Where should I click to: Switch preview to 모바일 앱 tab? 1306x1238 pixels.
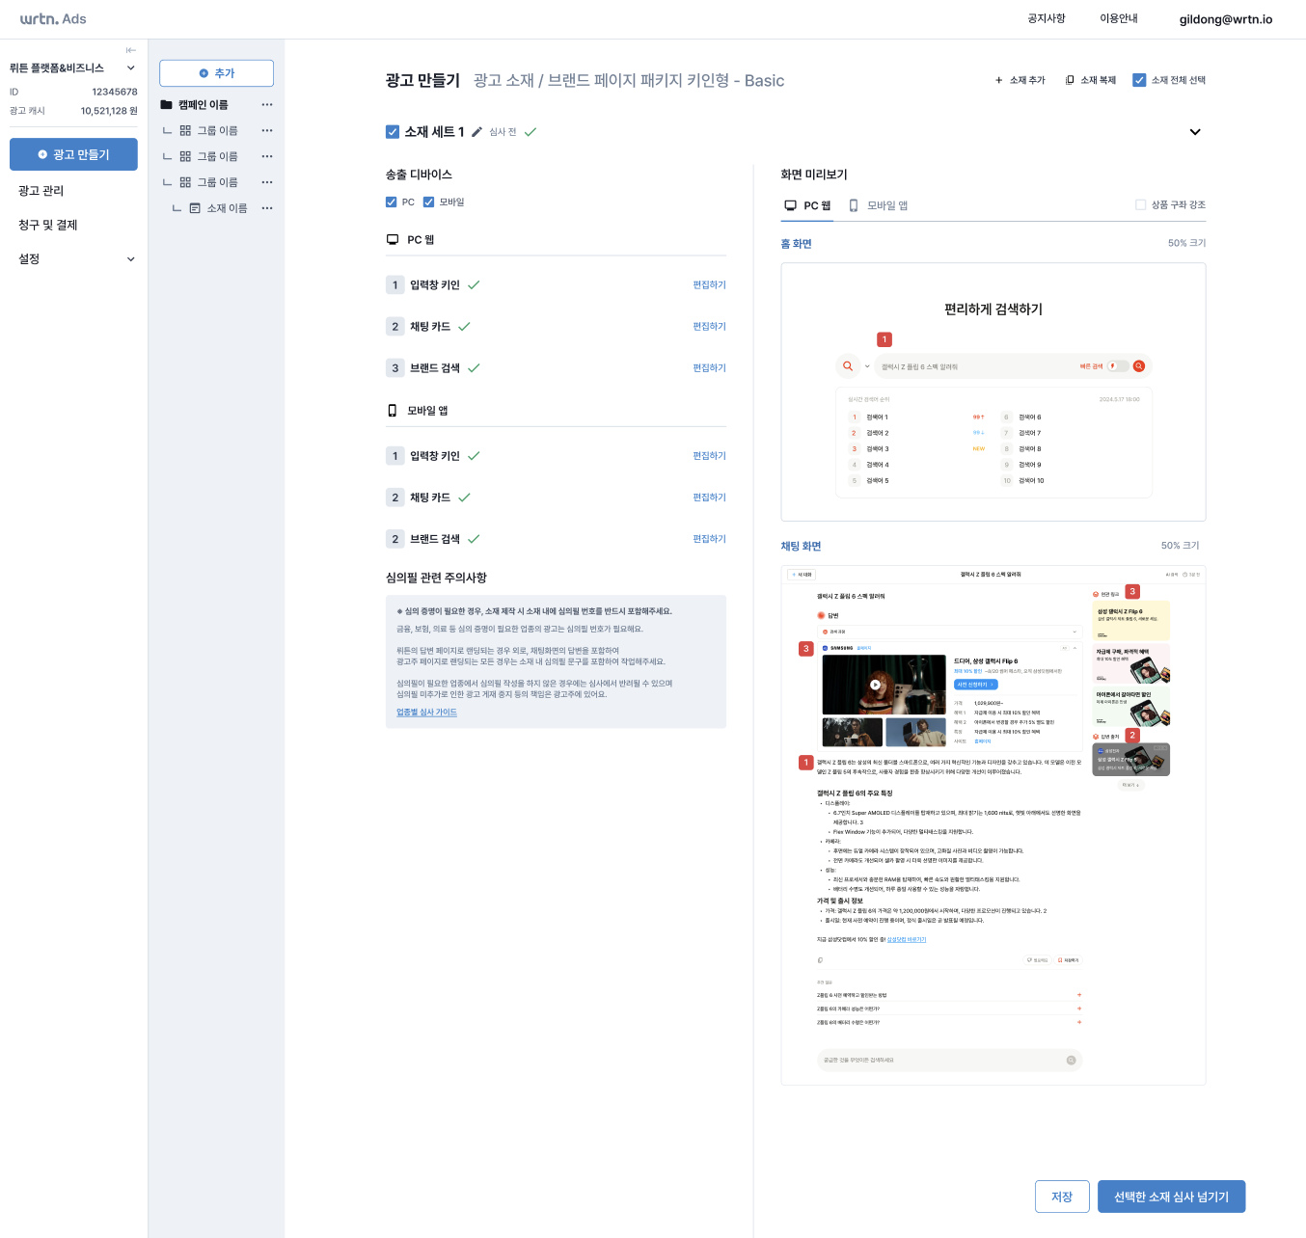pos(879,205)
